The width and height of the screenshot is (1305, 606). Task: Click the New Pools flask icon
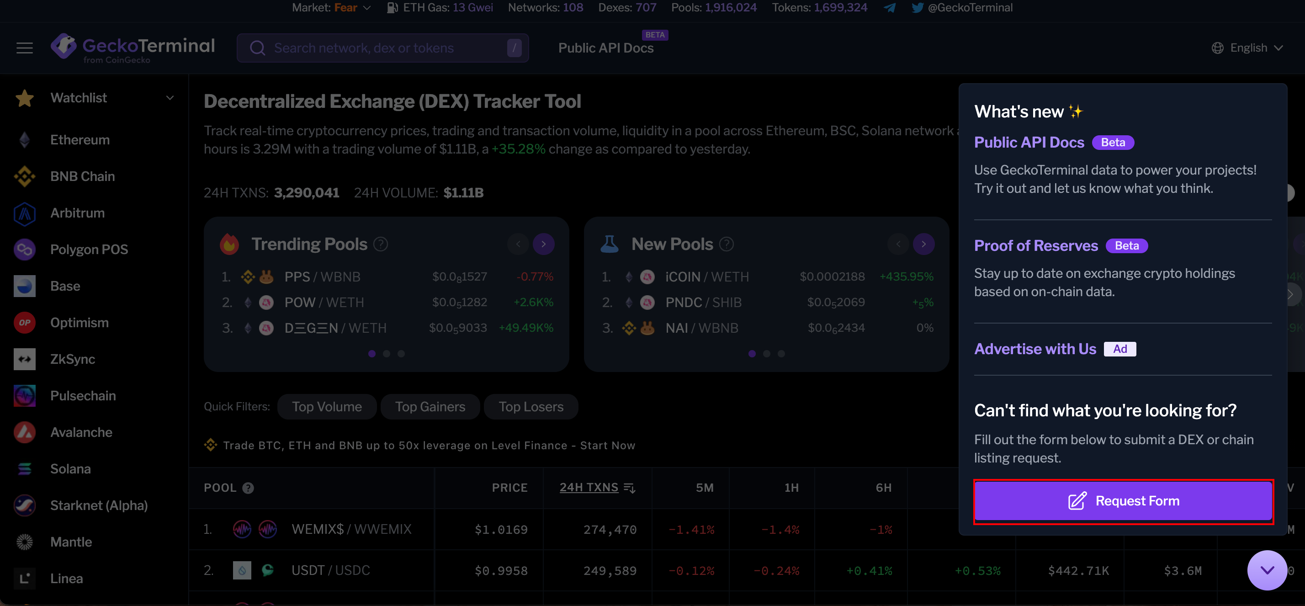[609, 244]
